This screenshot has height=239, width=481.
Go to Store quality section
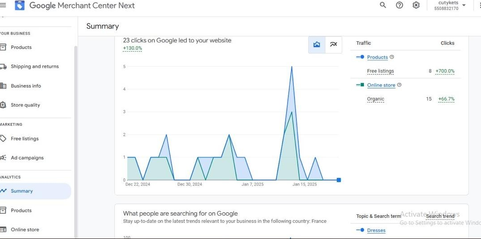(x=25, y=105)
